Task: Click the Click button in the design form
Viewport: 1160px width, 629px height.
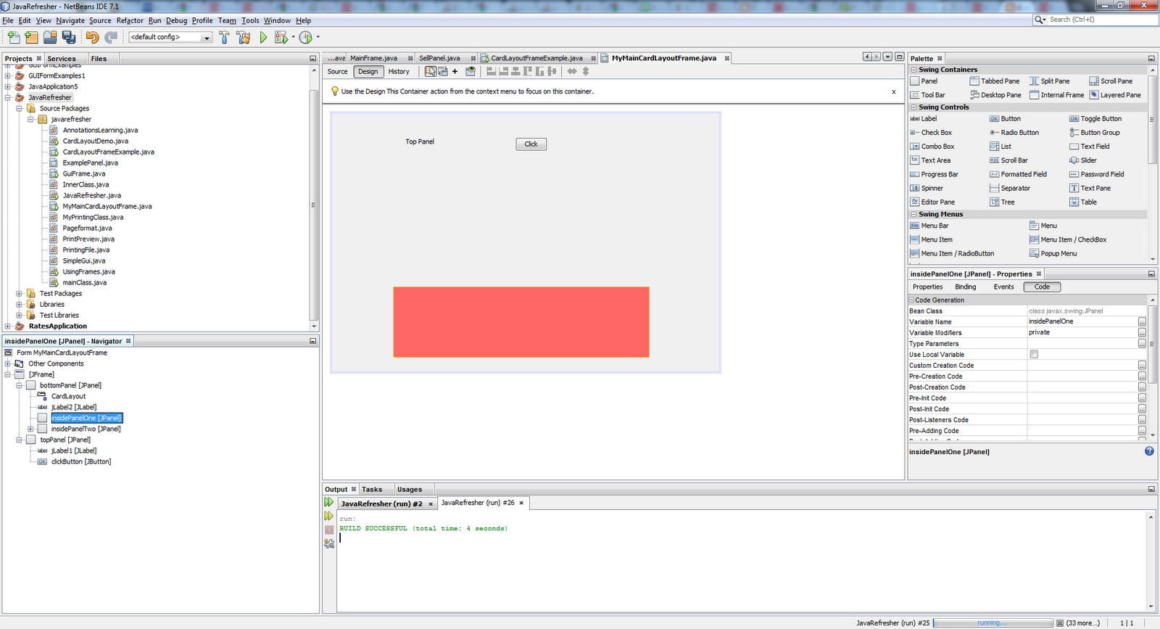Action: pyautogui.click(x=531, y=144)
